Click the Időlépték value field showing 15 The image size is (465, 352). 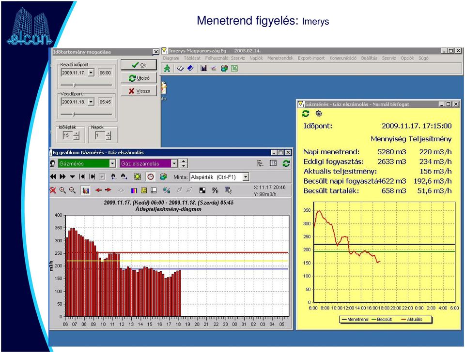[x=68, y=135]
